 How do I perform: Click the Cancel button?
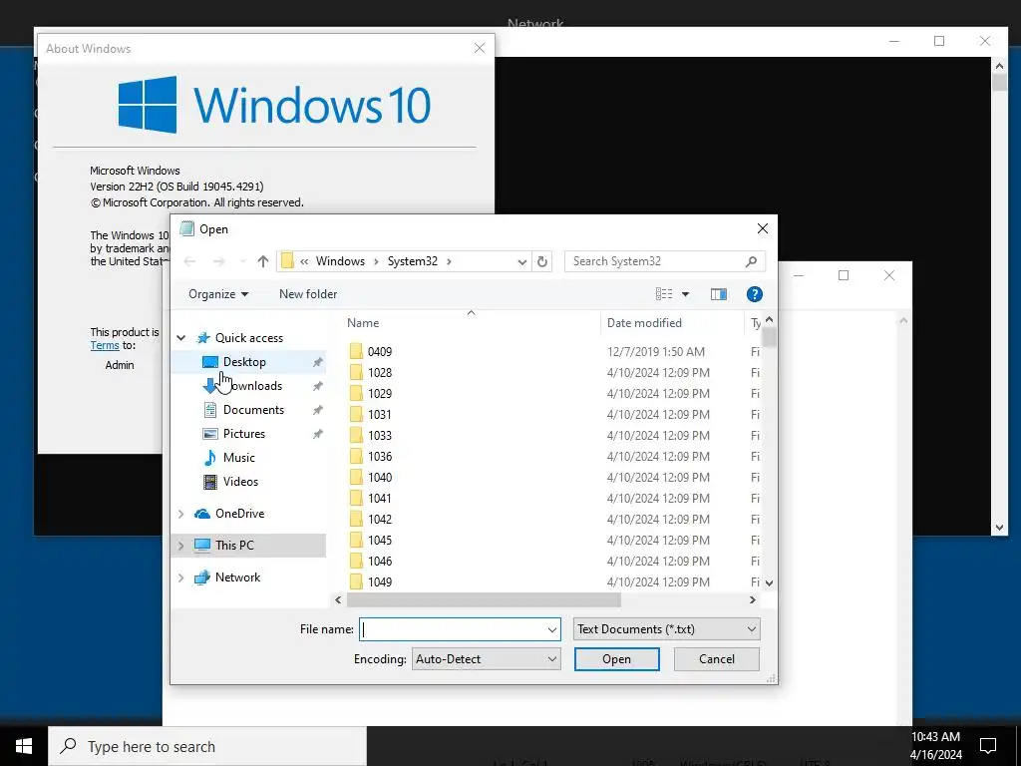click(x=716, y=659)
